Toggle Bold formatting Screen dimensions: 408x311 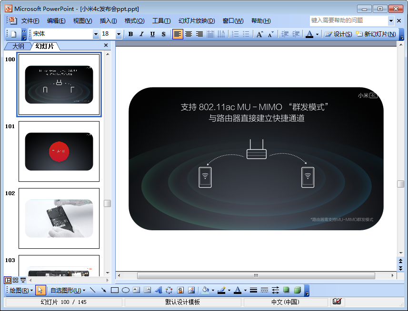(x=130, y=34)
